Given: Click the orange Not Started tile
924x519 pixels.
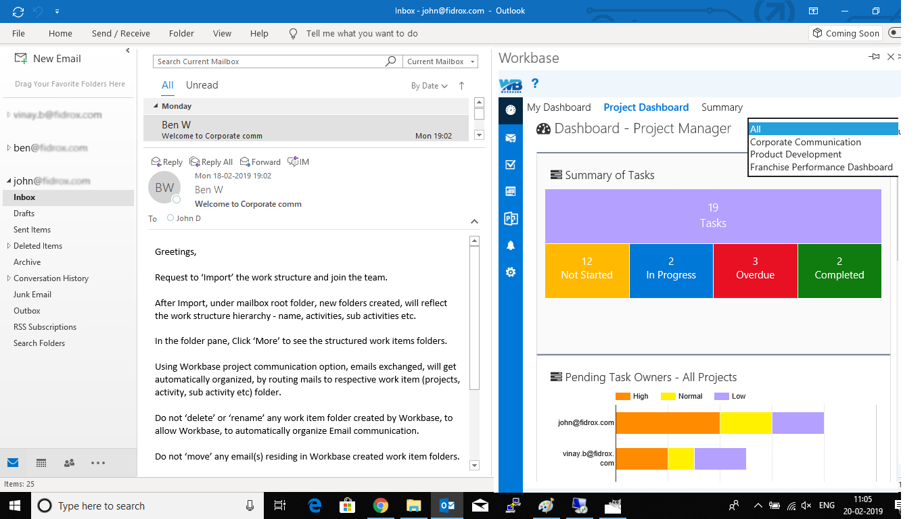Looking at the screenshot, I should [586, 270].
